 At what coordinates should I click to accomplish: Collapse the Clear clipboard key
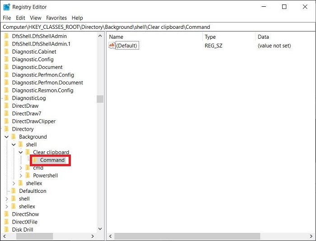click(x=20, y=152)
